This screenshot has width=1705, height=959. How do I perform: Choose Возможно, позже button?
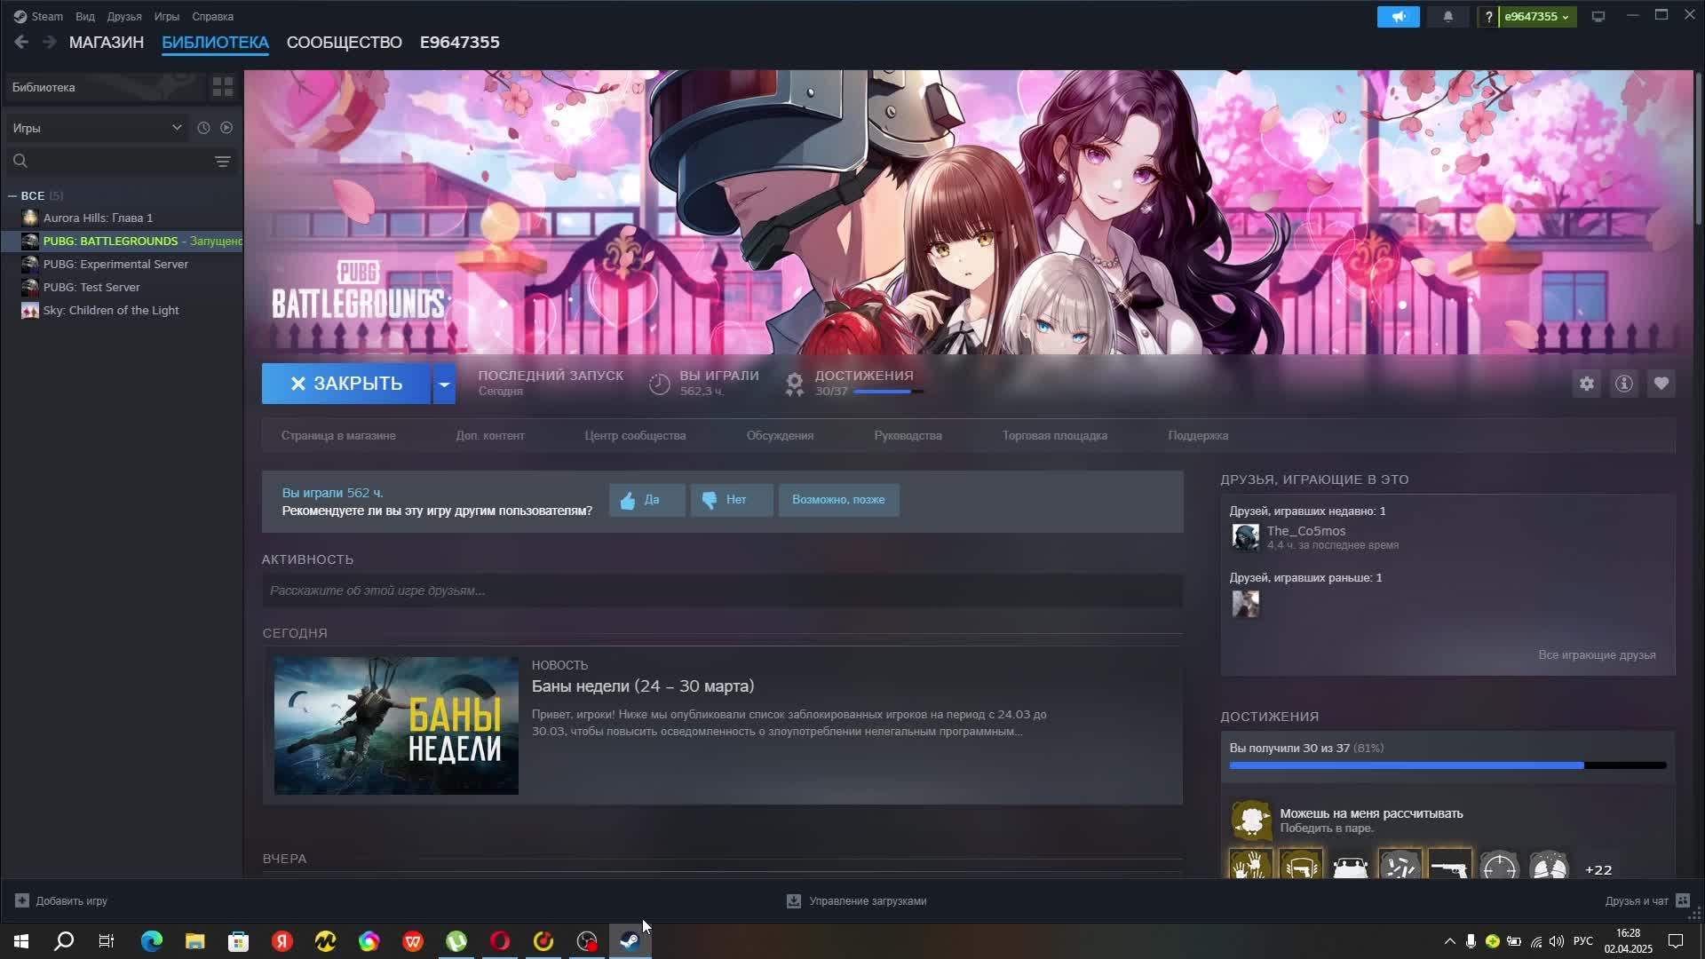[838, 500]
